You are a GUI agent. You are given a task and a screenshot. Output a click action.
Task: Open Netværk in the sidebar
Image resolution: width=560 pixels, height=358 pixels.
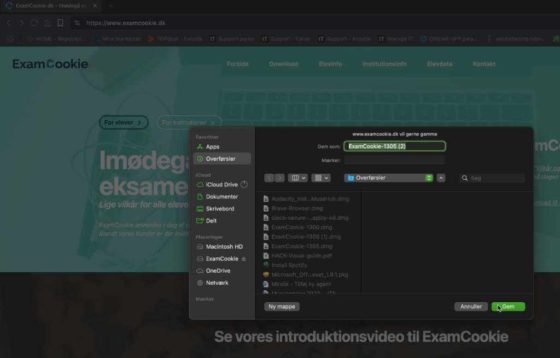point(217,283)
